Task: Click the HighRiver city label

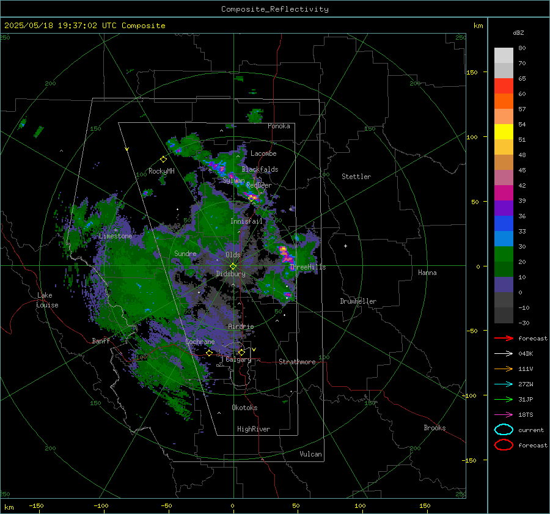Action: pyautogui.click(x=254, y=429)
